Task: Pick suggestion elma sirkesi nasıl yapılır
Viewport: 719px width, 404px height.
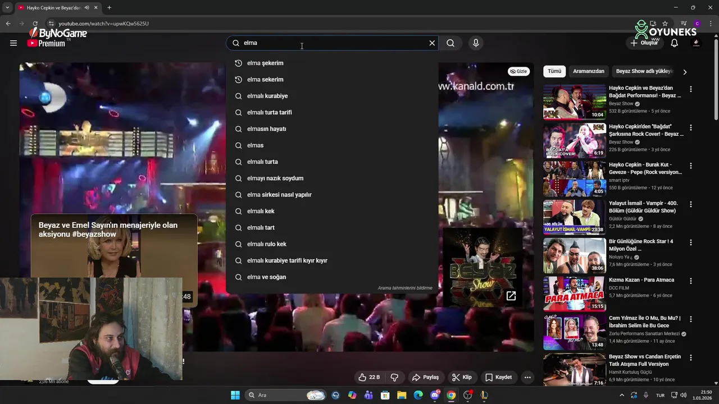Action: (x=332, y=195)
